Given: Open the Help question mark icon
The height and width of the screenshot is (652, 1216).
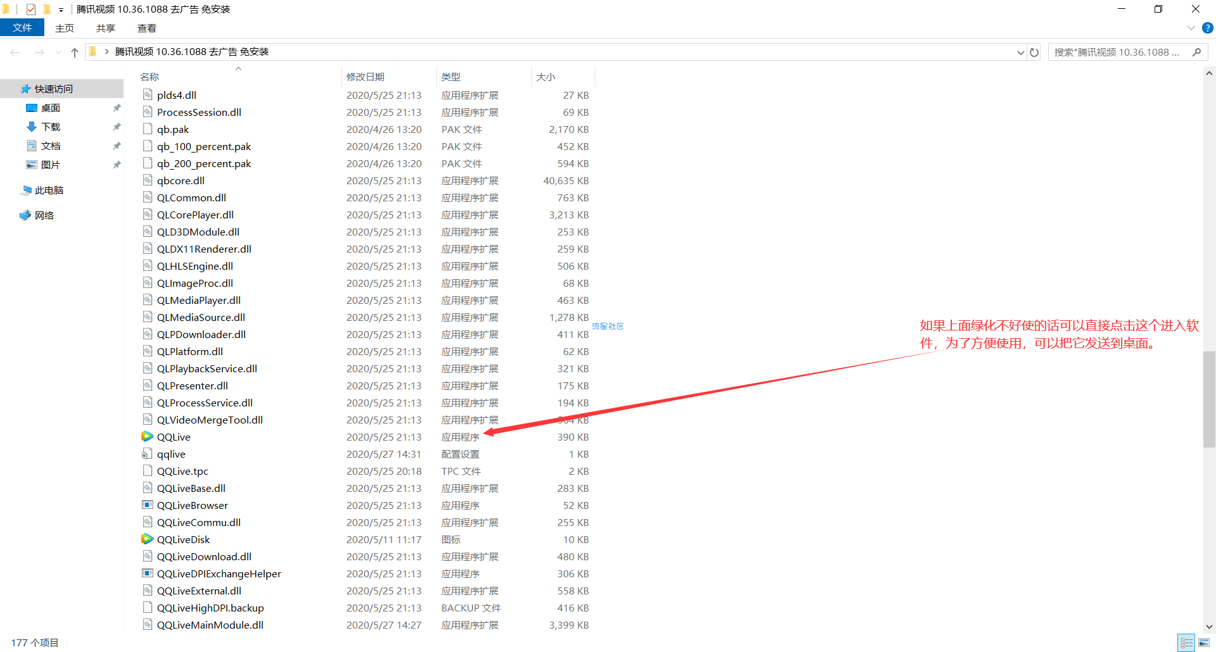Looking at the screenshot, I should (1208, 28).
